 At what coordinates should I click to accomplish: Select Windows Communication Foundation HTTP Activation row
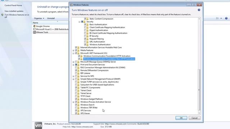click(x=107, y=56)
